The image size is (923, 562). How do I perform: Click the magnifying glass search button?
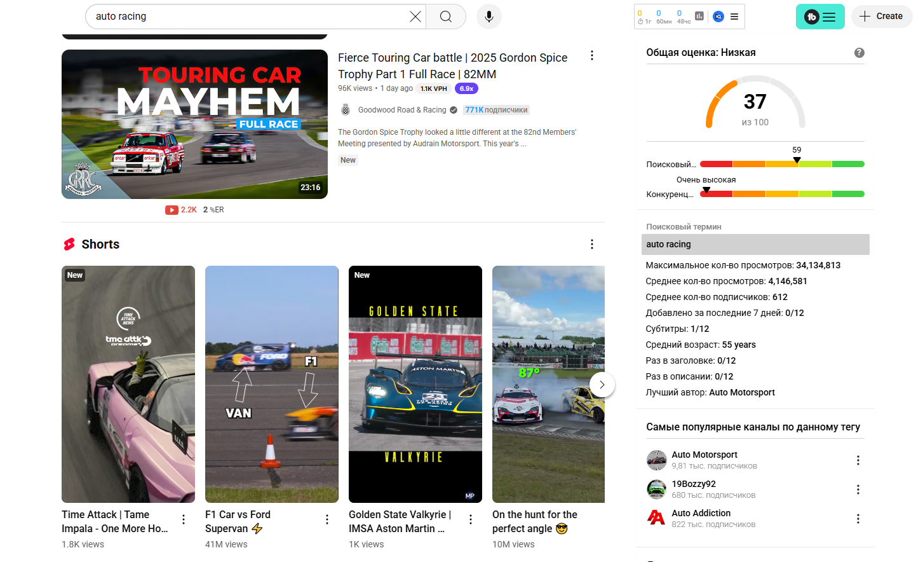pos(446,17)
